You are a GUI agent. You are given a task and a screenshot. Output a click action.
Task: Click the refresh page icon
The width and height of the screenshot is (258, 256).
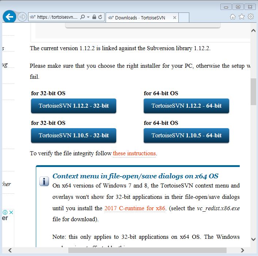pyautogui.click(x=100, y=17)
